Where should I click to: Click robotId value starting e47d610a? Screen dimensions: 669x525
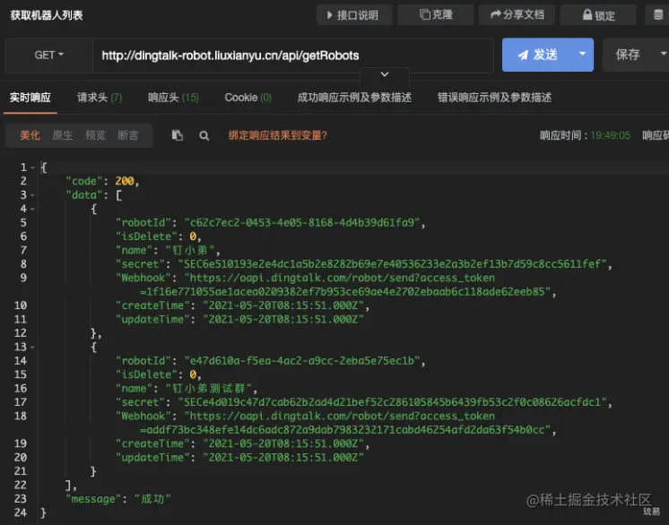coord(302,360)
